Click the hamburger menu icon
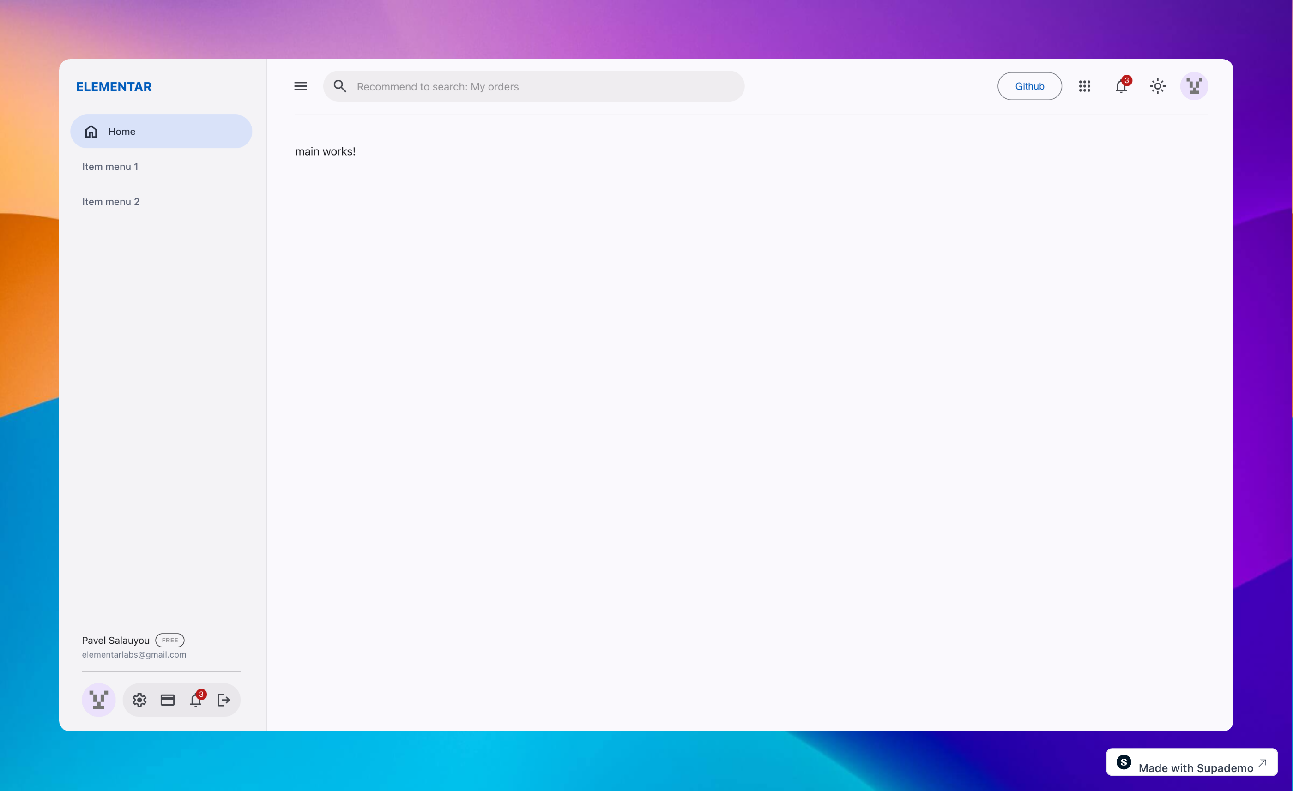The image size is (1293, 791). [301, 86]
